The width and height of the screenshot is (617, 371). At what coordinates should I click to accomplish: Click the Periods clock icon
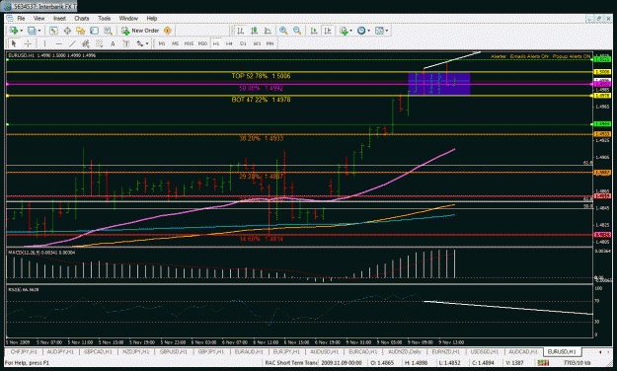click(361, 31)
